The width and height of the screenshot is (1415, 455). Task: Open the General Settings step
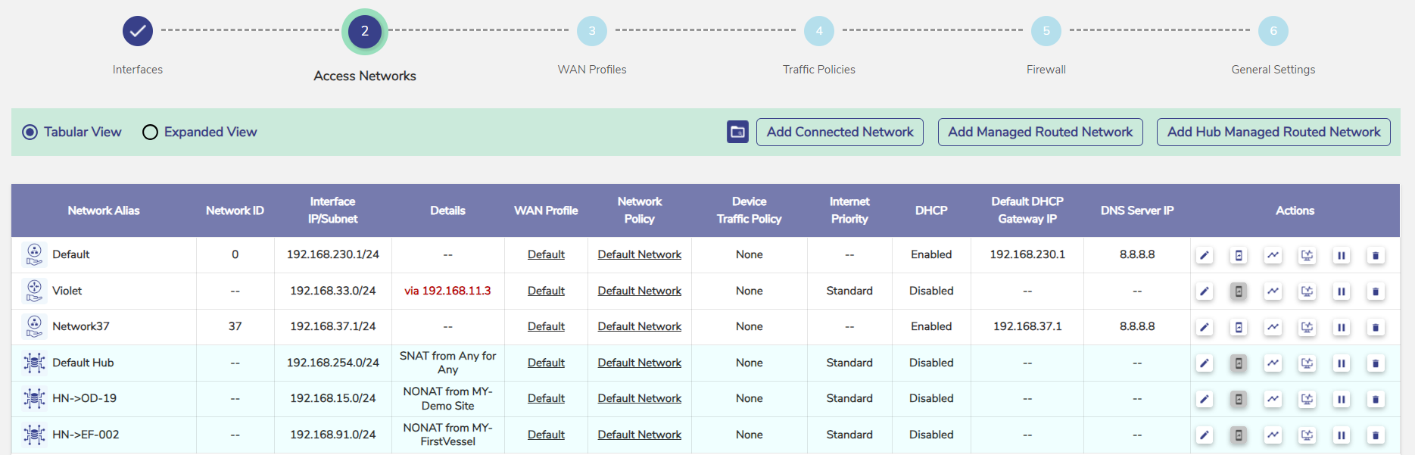1273,31
